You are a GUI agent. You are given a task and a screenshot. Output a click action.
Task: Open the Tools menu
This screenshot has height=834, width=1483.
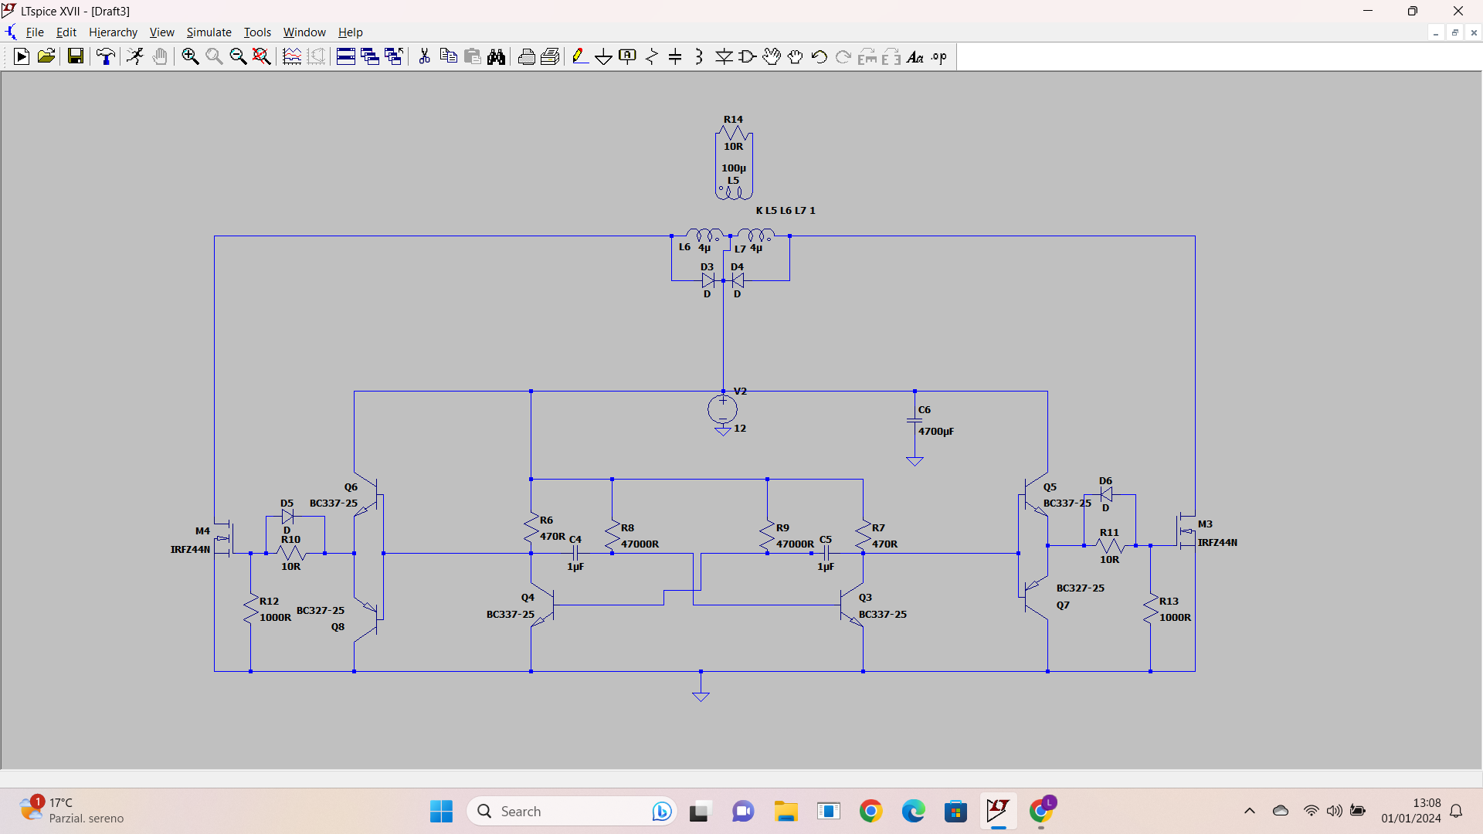(x=257, y=32)
